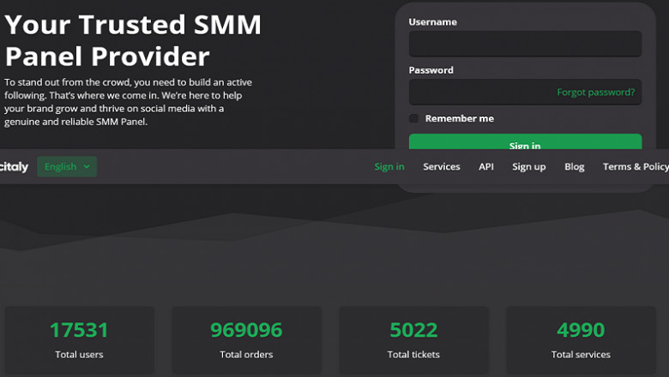Click the description paragraph under the heading

pyautogui.click(x=129, y=102)
